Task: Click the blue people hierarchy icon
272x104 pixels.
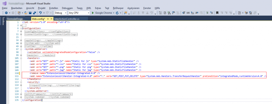Action: click(x=173, y=13)
